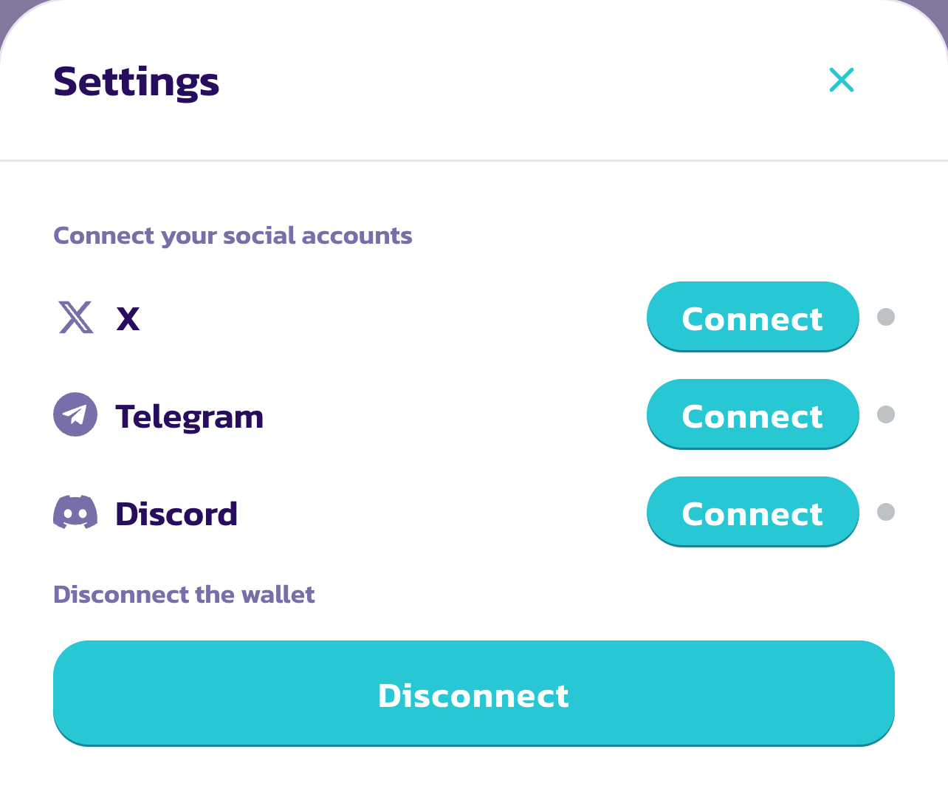Connect your X account
Image resolution: width=948 pixels, height=800 pixels.
click(752, 318)
